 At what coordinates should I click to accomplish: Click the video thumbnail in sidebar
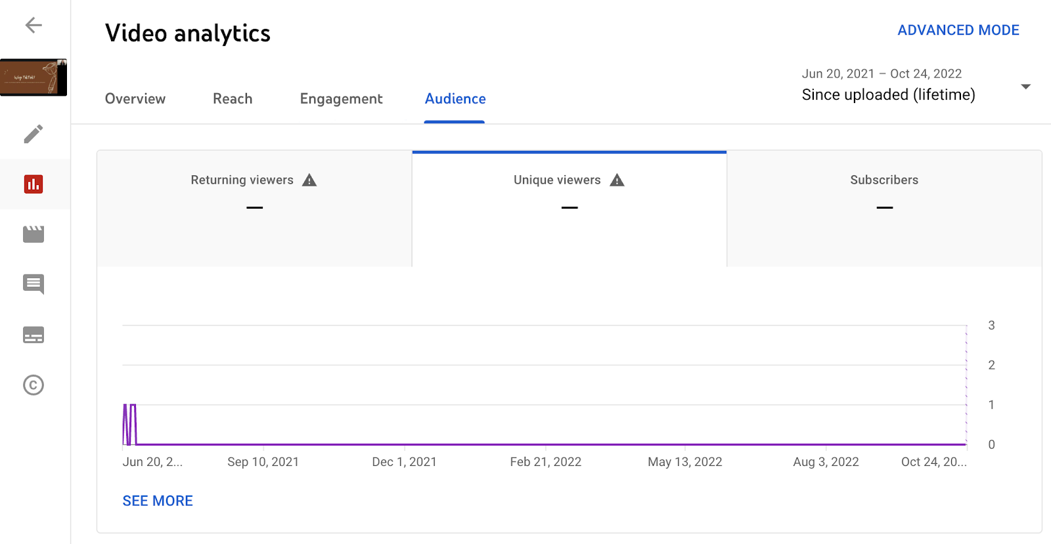[34, 77]
